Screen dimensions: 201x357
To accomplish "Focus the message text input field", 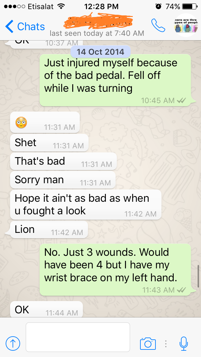I will point(78,337).
